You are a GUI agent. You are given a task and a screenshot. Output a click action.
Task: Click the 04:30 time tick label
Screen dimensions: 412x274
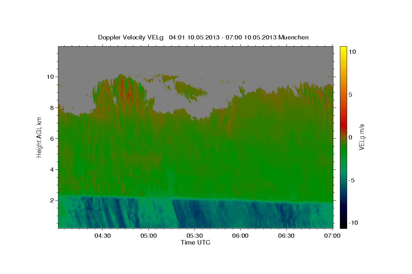[x=102, y=236]
